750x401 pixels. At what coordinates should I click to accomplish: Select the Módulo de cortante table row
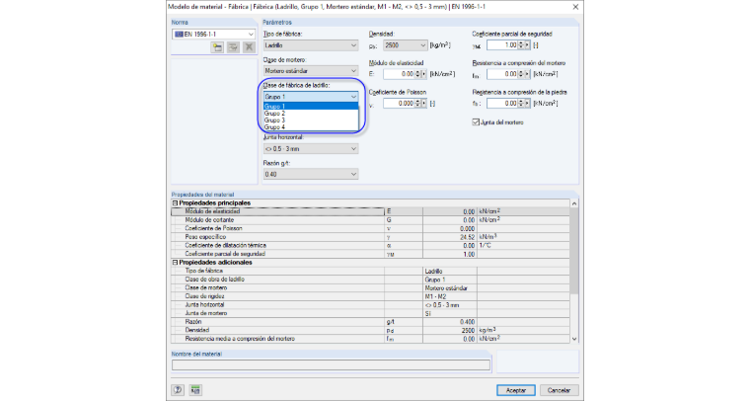click(x=371, y=220)
